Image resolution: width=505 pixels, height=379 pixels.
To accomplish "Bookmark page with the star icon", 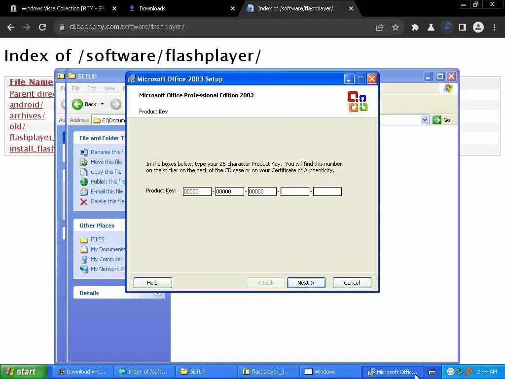I will [x=396, y=28].
